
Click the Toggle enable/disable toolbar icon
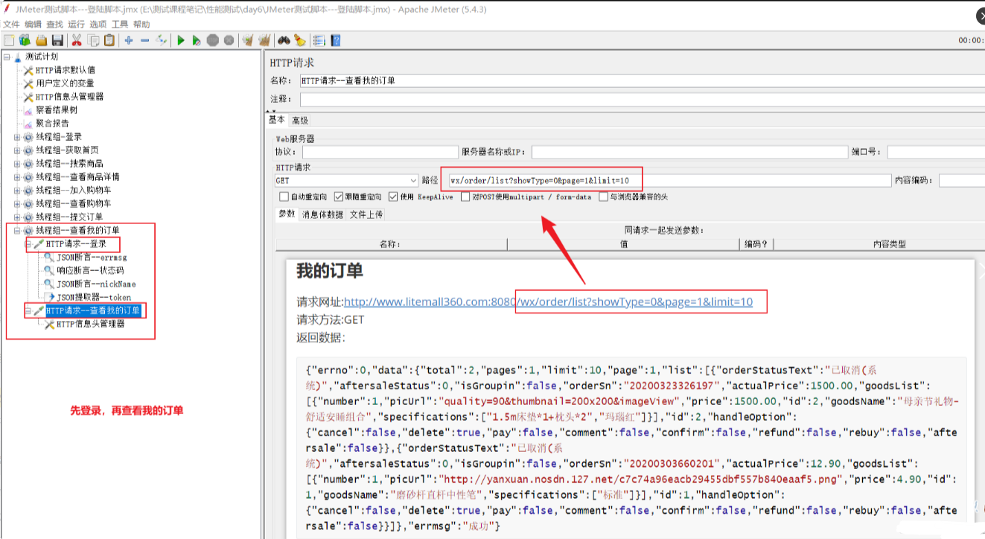pos(161,40)
